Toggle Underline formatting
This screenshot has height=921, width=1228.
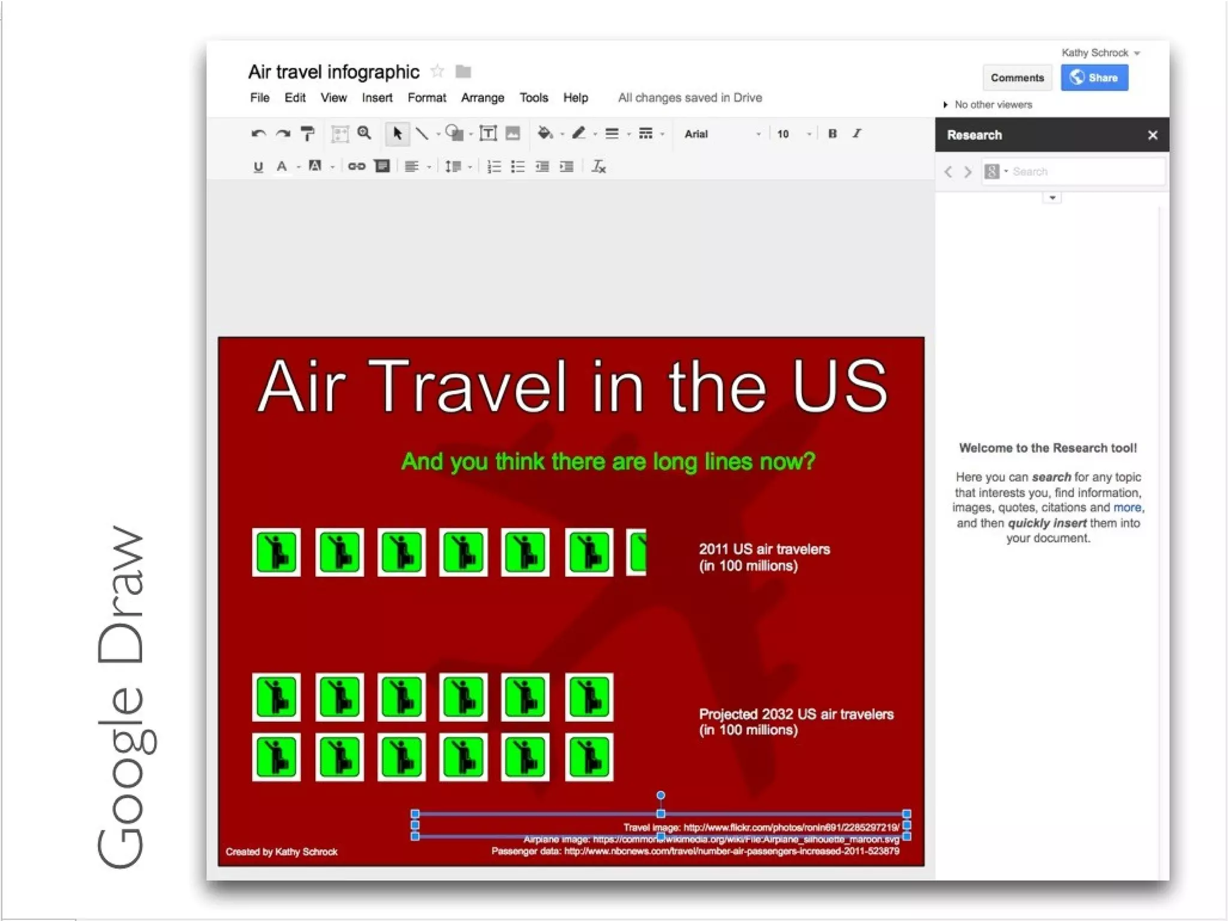click(258, 167)
